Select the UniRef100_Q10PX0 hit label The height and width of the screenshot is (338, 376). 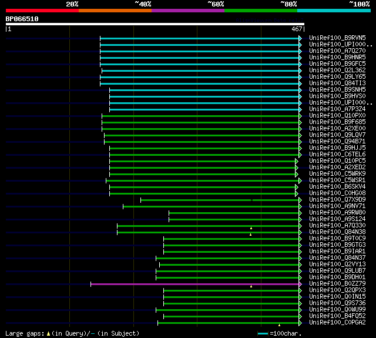337,116
